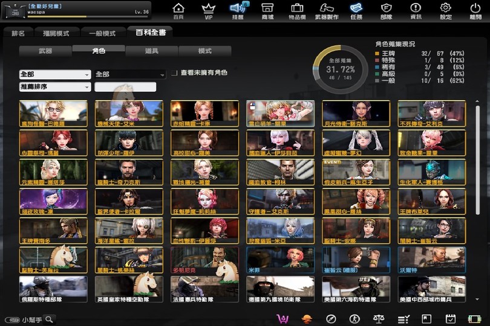Click the calendar check icon
The height and width of the screenshot is (326, 490).
point(450,319)
